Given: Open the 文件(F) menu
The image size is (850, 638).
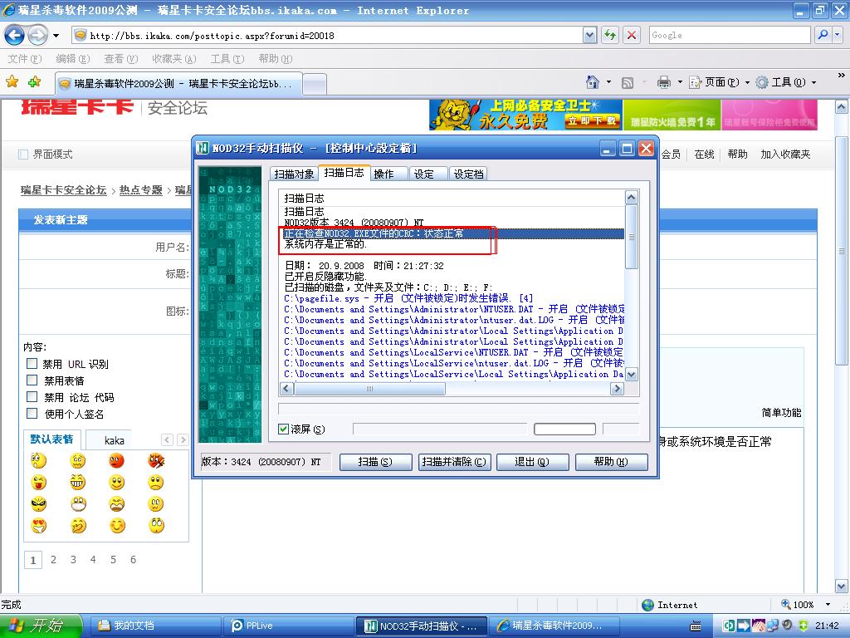Looking at the screenshot, I should [x=25, y=59].
